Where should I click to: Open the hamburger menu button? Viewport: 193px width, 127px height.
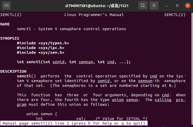coord(154,6)
